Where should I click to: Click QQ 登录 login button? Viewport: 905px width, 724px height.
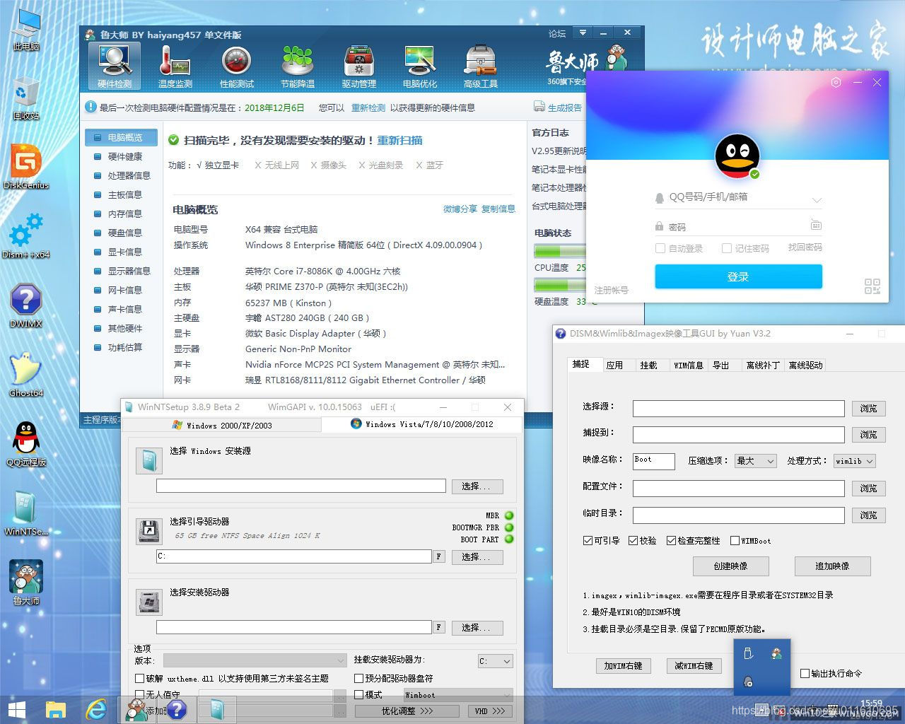pyautogui.click(x=738, y=276)
